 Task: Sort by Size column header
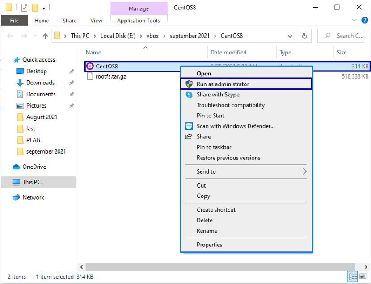point(352,52)
